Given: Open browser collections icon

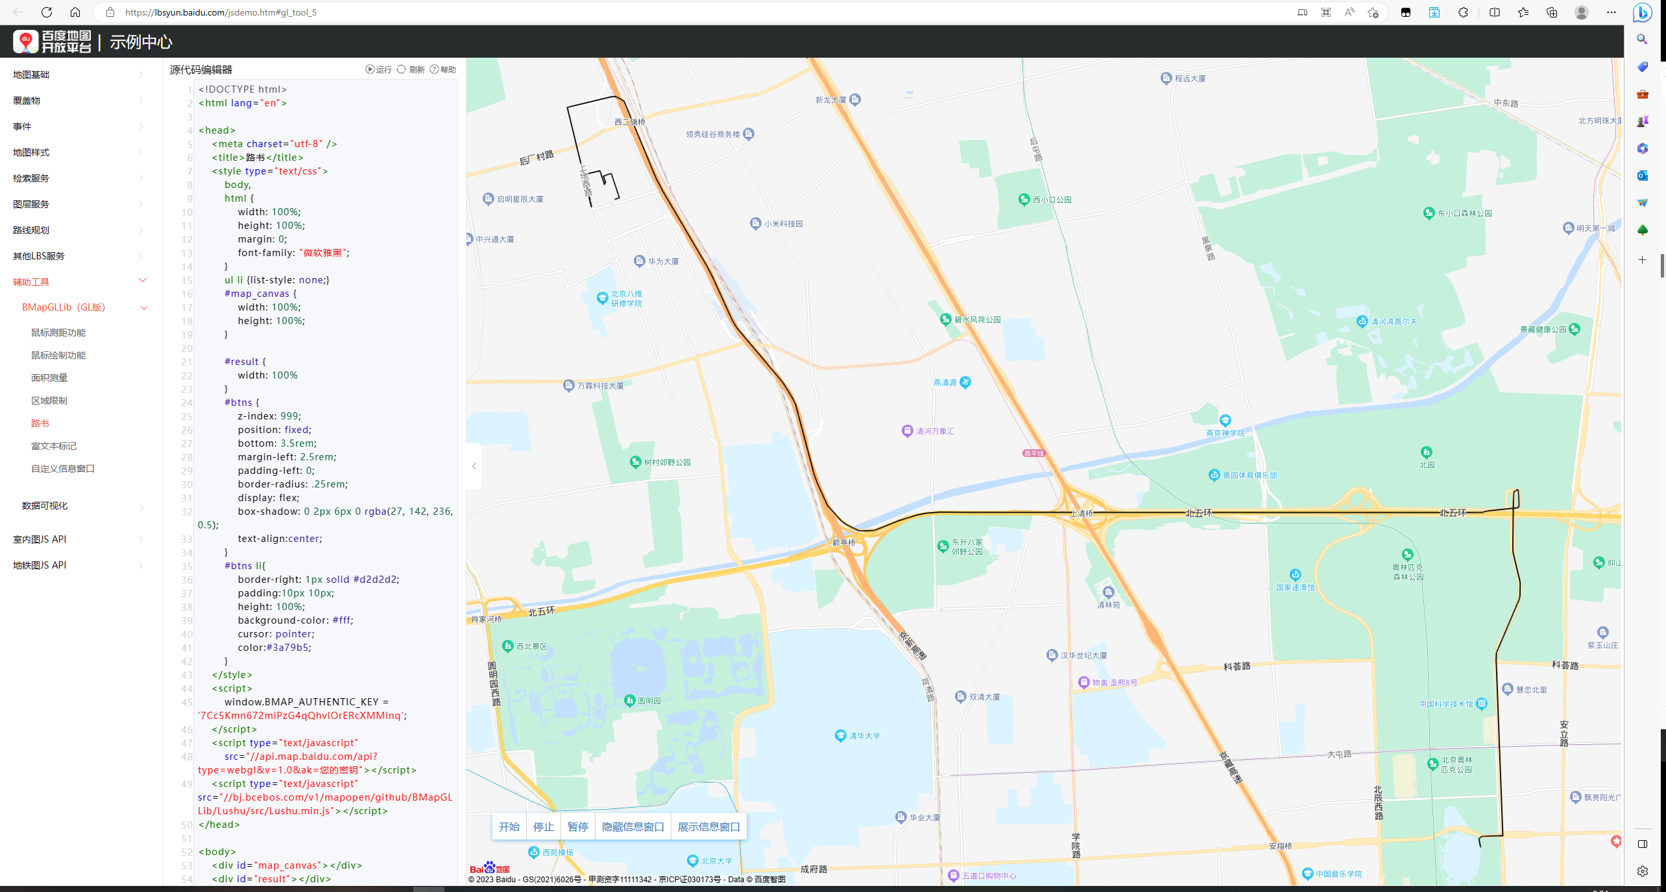Looking at the screenshot, I should click(1552, 12).
